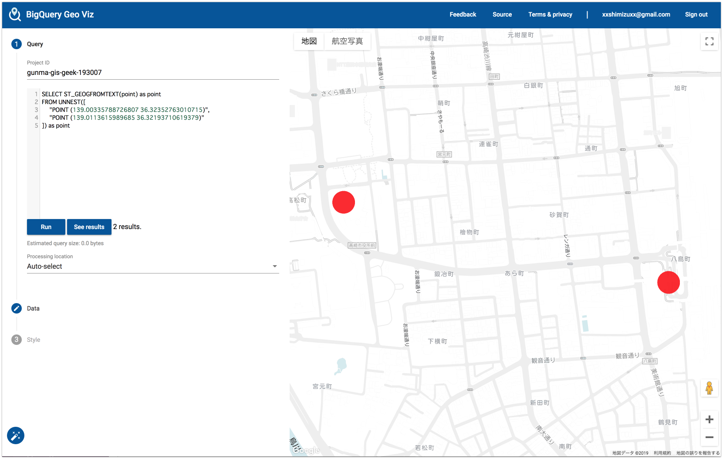The image size is (723, 459).
Task: Click the 鶴見町 map label
Action: (668, 422)
